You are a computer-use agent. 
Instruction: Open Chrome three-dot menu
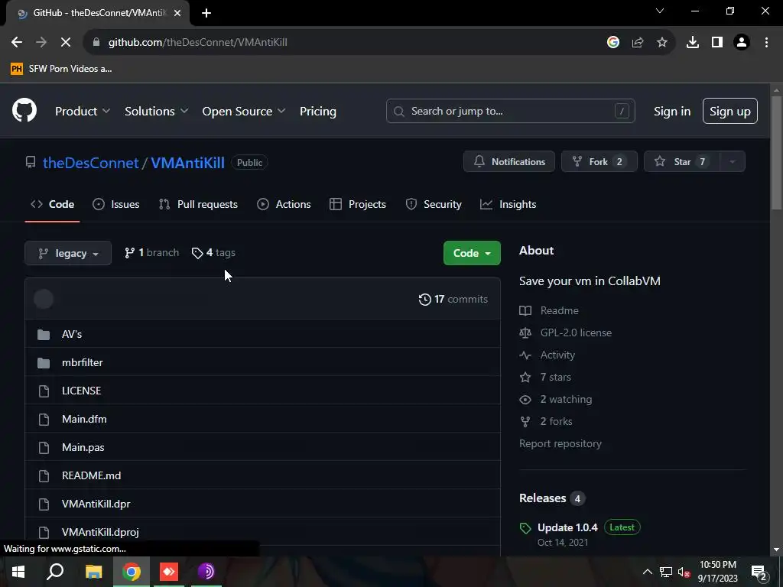tap(766, 43)
